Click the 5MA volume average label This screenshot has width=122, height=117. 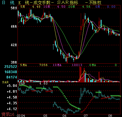point(23,65)
